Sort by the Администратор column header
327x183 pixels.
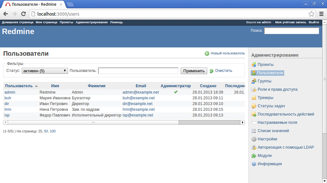(176, 86)
